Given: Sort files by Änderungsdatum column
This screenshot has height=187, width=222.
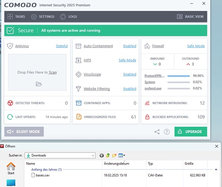Looking at the screenshot, I should [x=116, y=163].
